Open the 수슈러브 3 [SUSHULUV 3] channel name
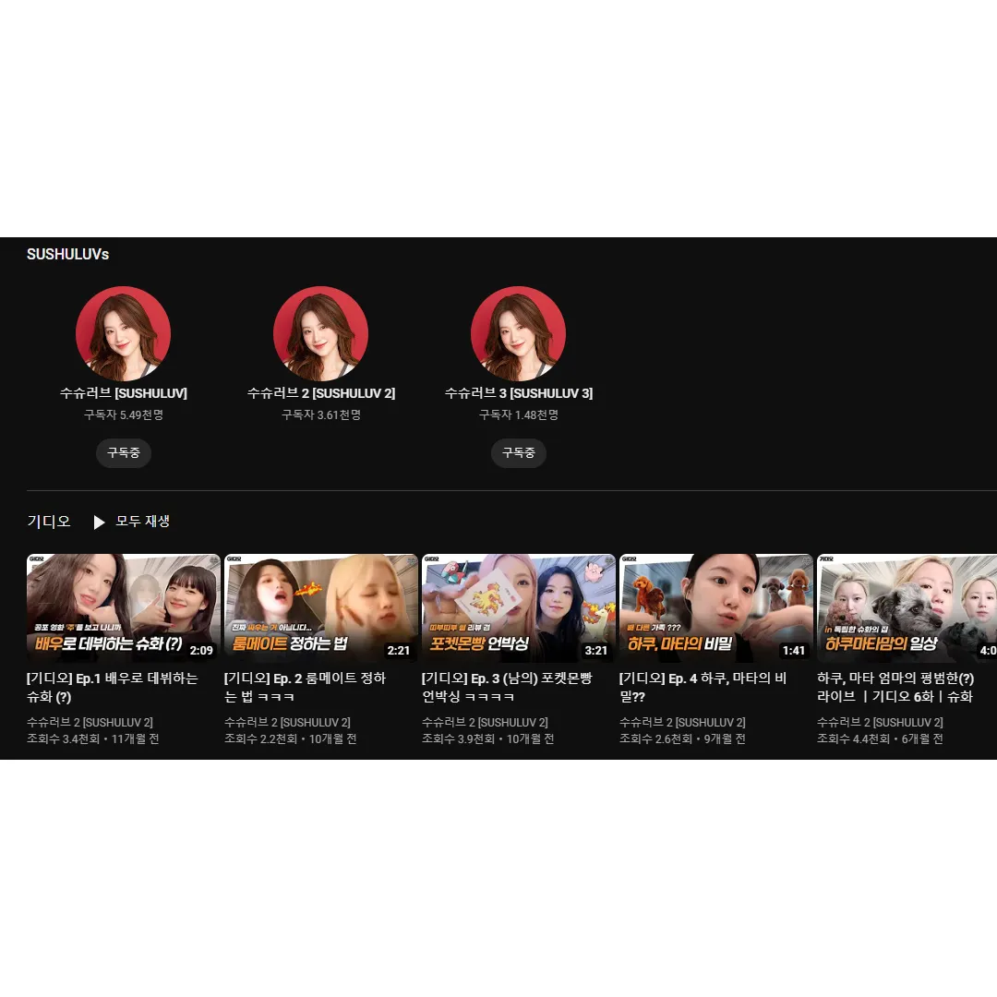This screenshot has height=997, width=997. [518, 393]
